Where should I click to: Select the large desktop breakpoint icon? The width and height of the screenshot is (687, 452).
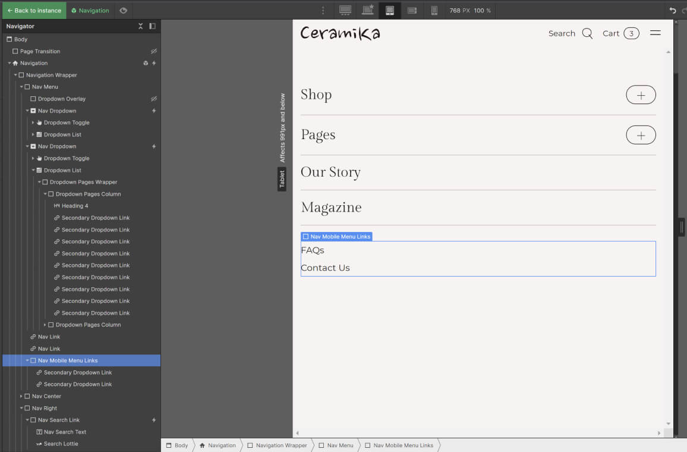point(345,11)
